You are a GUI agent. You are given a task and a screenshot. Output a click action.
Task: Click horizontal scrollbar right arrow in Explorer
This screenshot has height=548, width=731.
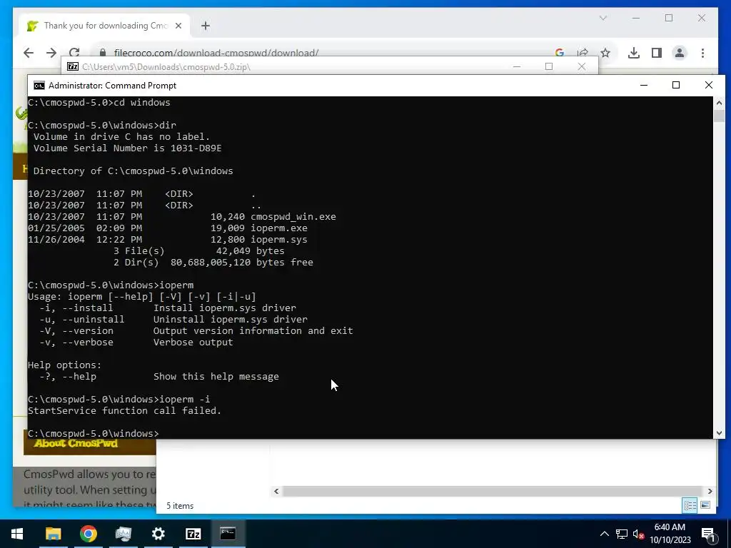[710, 491]
